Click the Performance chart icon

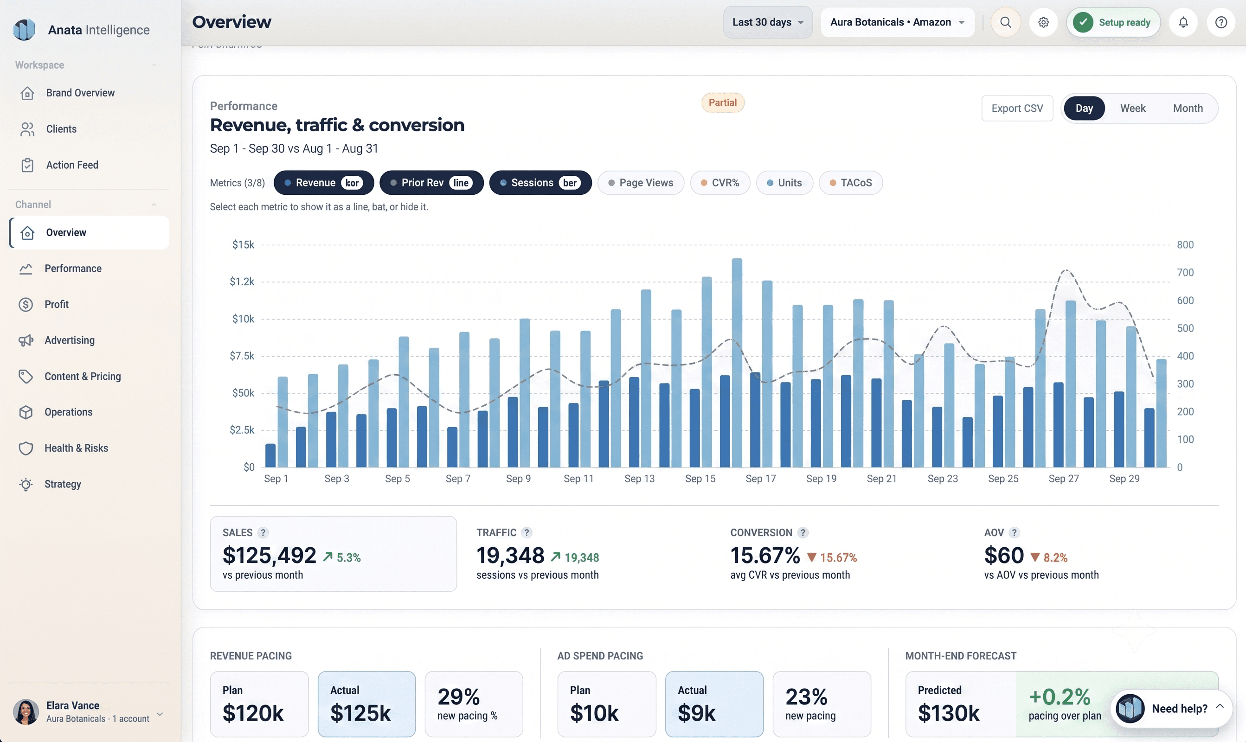pos(26,269)
